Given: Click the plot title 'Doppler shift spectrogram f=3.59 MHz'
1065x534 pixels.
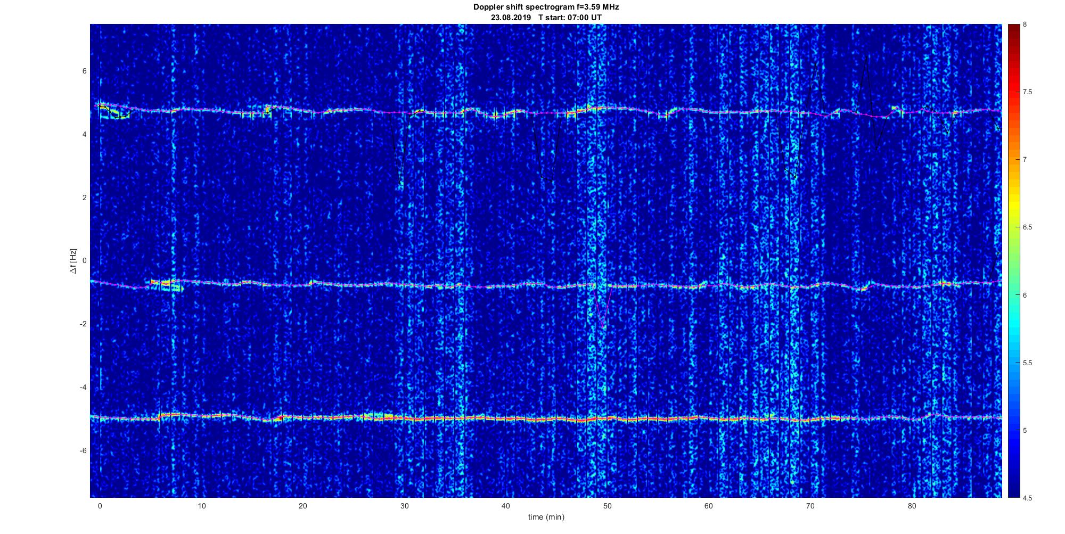Looking at the screenshot, I should (546, 7).
